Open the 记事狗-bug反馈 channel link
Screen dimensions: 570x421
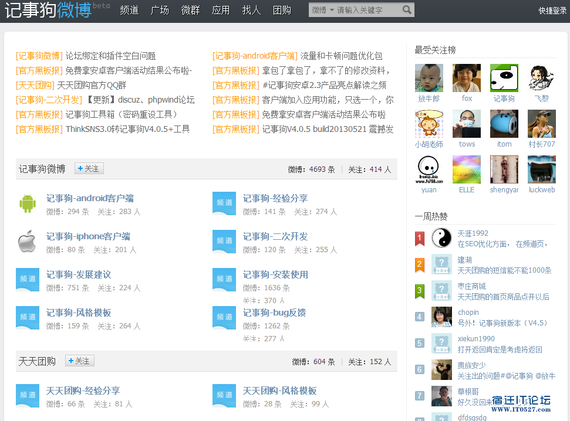point(275,313)
